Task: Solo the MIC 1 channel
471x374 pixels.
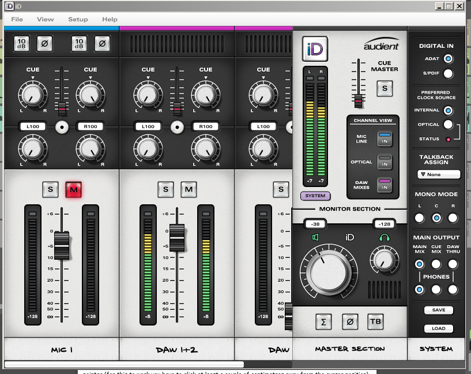Action: [x=51, y=189]
